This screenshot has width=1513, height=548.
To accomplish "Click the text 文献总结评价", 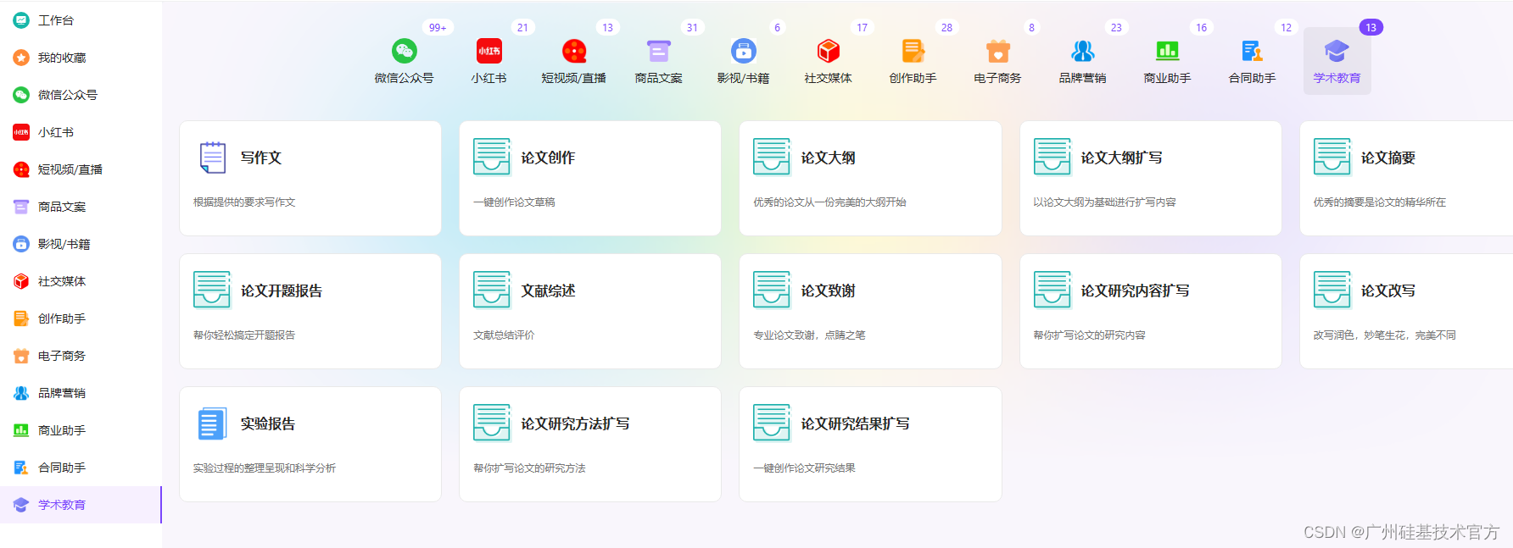I will click(504, 335).
